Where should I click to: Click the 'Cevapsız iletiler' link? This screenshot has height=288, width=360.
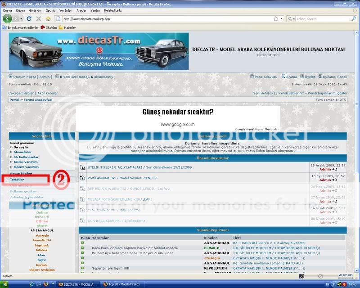coord(21,93)
